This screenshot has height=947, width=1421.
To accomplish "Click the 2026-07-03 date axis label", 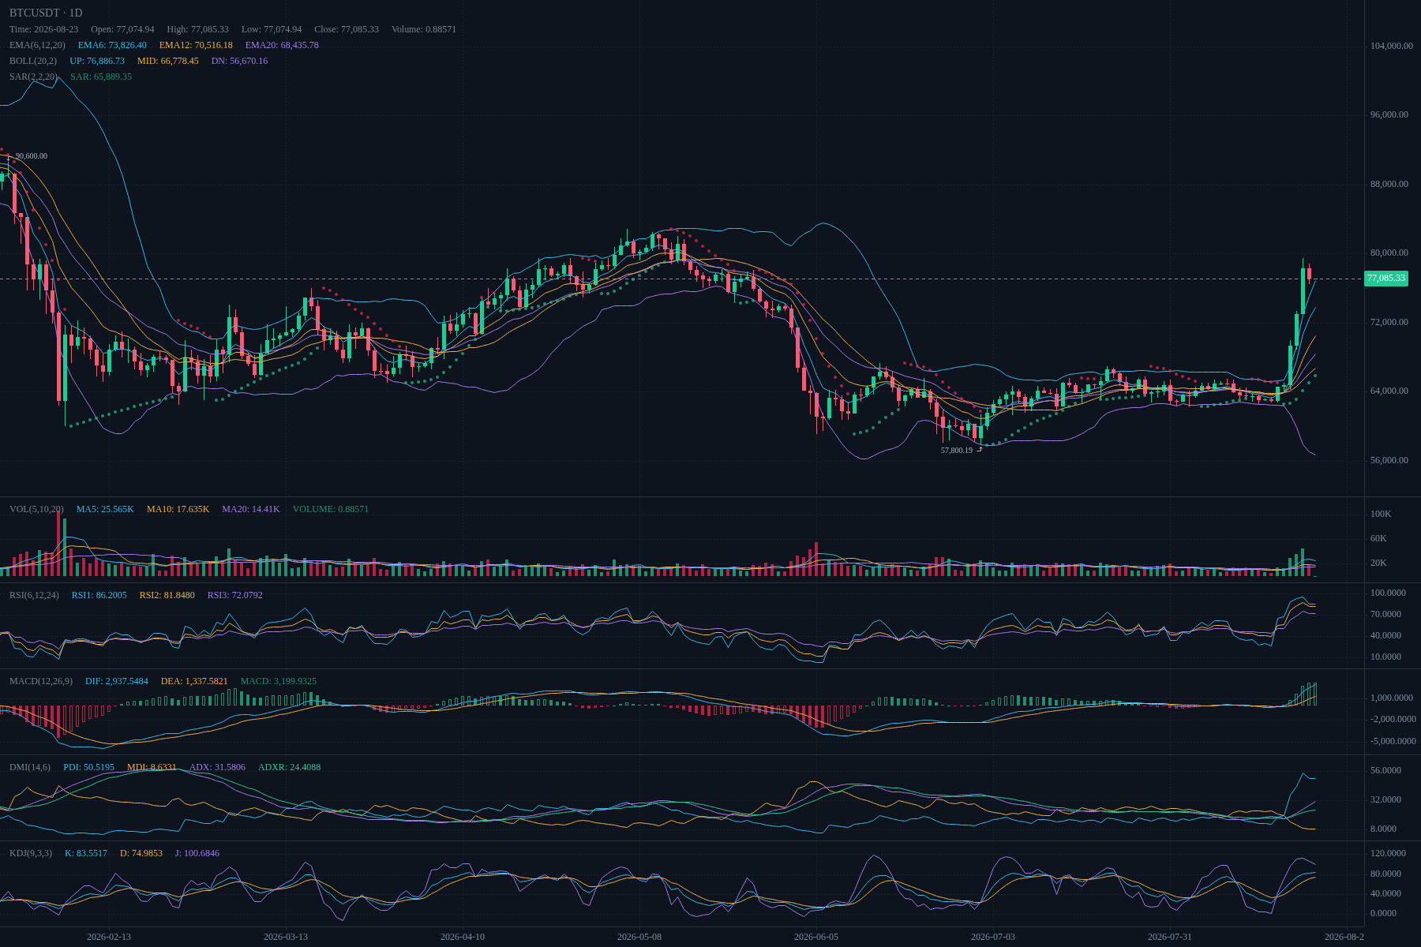I will point(993,937).
